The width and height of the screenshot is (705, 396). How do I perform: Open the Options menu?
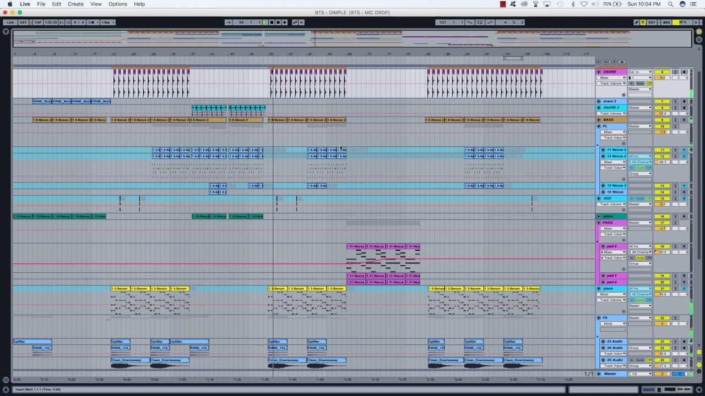point(118,4)
